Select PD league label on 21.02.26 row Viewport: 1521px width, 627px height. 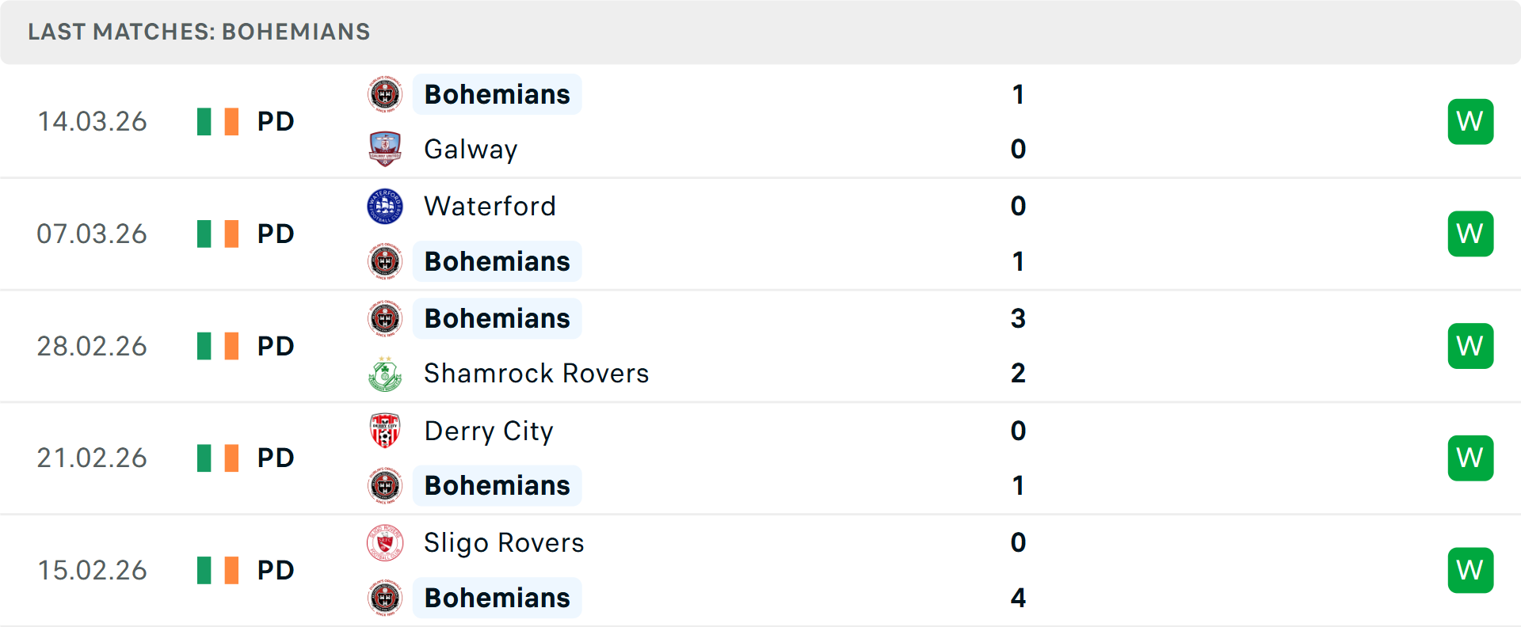276,458
